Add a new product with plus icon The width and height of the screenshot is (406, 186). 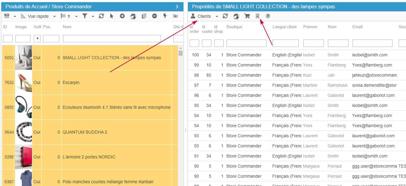tap(122, 16)
